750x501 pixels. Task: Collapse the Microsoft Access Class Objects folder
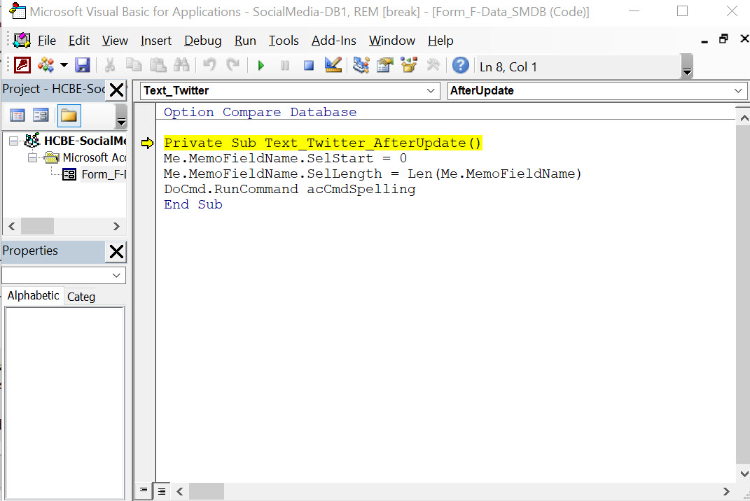tap(32, 157)
